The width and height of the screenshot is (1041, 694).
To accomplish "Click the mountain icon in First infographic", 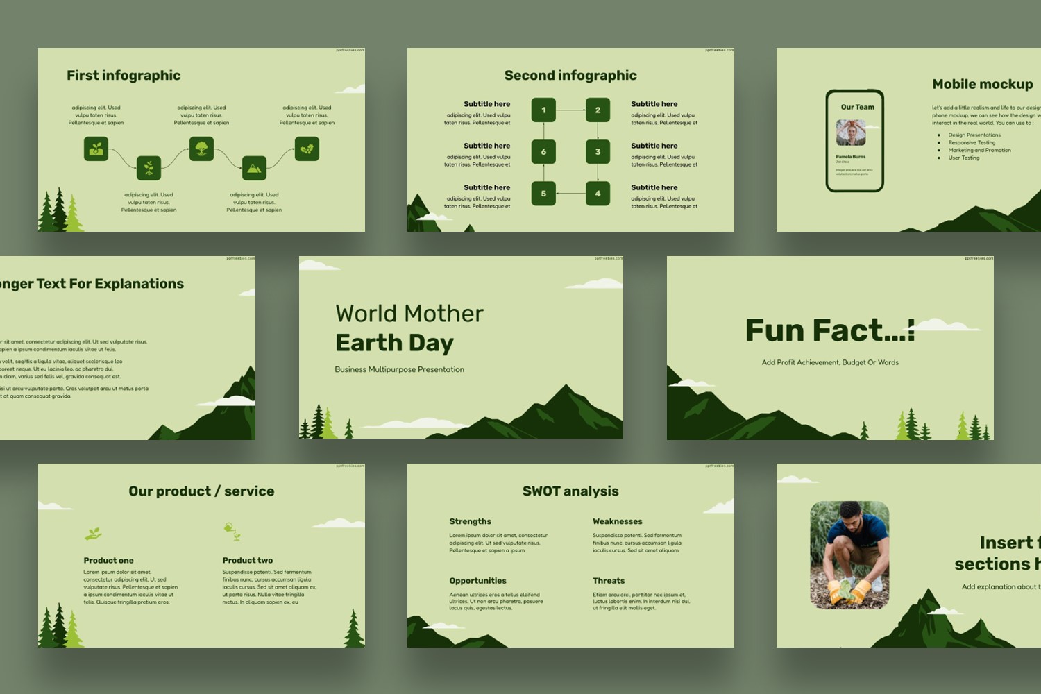I will point(253,167).
